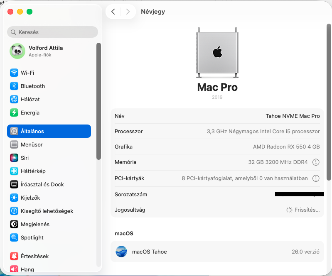Select Hálózat label in sidebar
The image size is (332, 276).
[x=30, y=100]
